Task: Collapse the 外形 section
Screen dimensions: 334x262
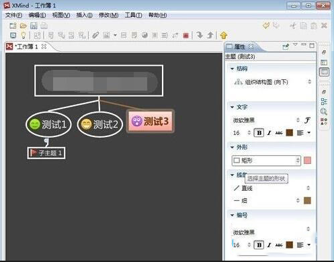Action: 233,147
